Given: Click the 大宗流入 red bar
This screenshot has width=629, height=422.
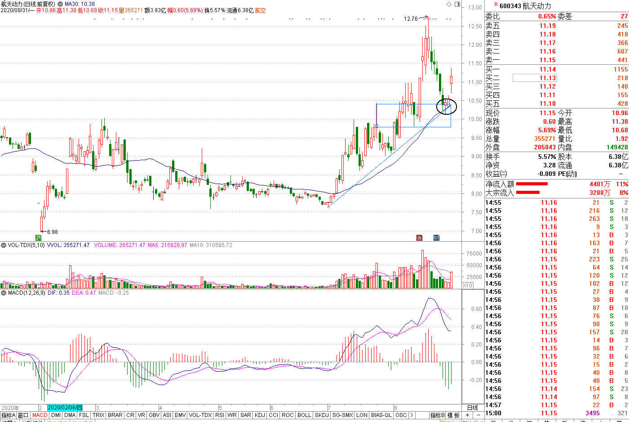Looking at the screenshot, I should (528, 192).
